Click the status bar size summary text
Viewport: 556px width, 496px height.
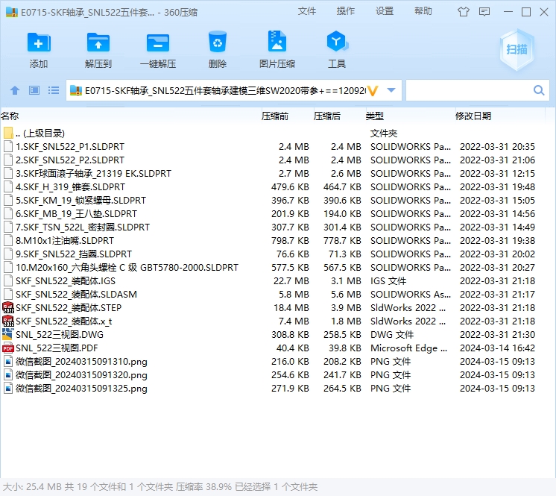[160, 487]
